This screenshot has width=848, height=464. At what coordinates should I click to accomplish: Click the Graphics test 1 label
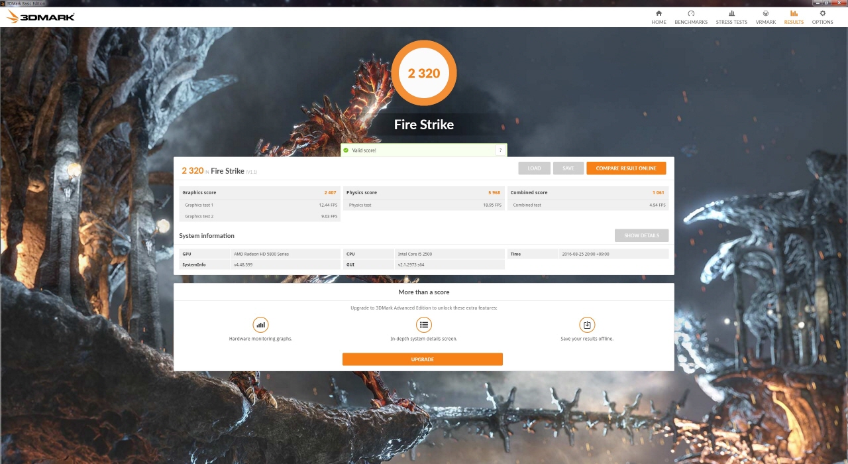199,205
